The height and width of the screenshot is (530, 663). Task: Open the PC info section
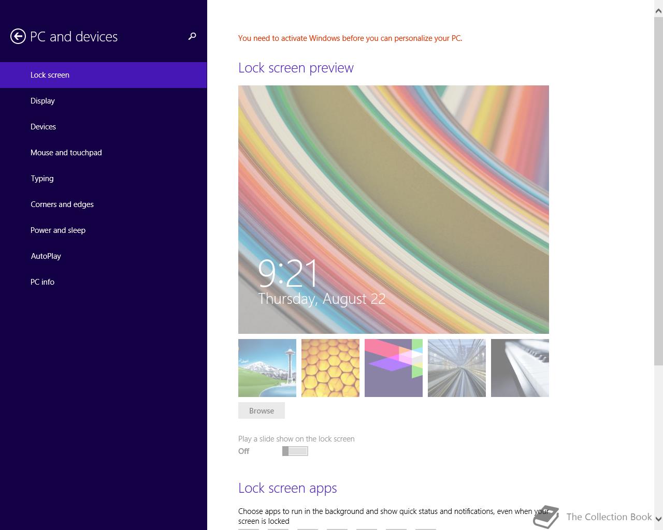[104, 282]
